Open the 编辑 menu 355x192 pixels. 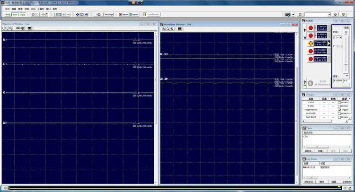point(14,9)
